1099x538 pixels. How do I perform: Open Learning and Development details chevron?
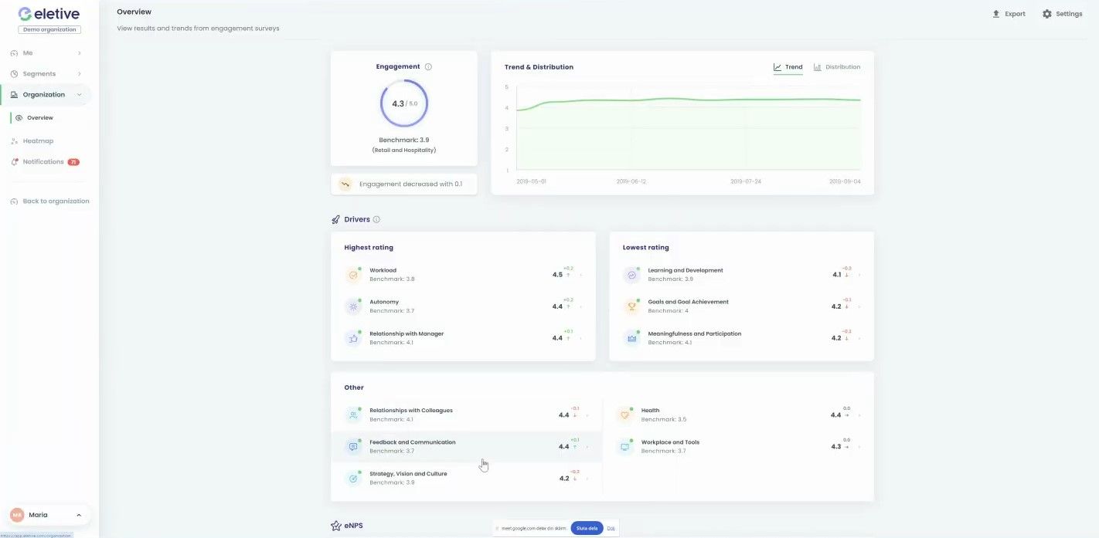(859, 275)
